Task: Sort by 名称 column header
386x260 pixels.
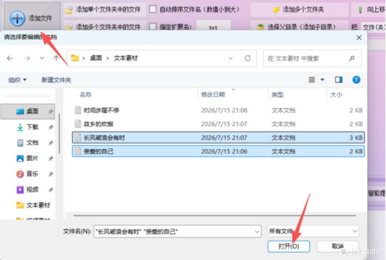Action: click(x=86, y=95)
